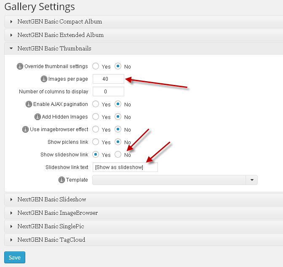Choose No for Show slideshow link

(118, 154)
